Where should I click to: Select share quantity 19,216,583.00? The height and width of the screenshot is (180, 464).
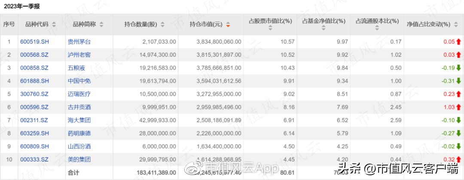(157, 68)
